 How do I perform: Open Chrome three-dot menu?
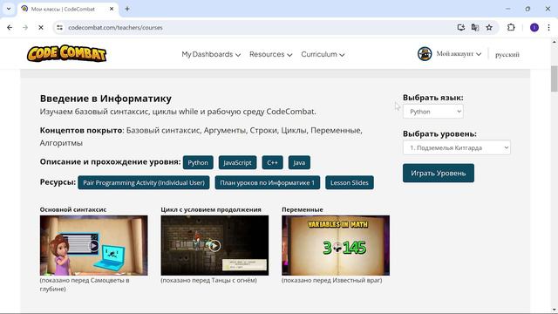[548, 27]
